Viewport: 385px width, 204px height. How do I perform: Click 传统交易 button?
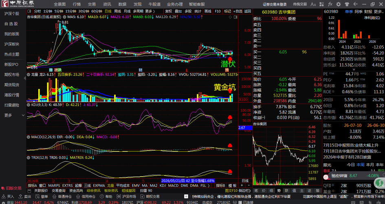300,4
